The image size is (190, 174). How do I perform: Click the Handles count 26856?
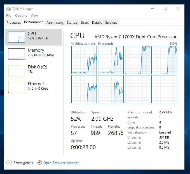click(x=116, y=133)
